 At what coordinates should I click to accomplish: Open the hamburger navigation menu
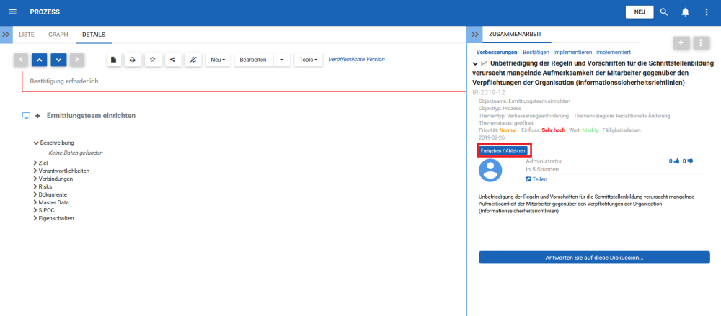(x=12, y=12)
